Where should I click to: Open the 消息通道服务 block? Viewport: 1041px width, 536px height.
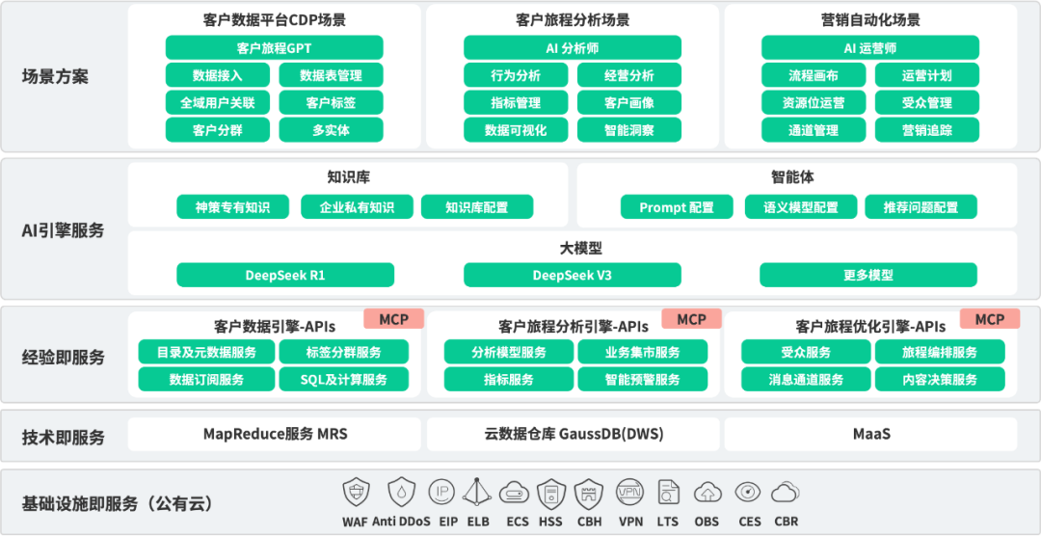pyautogui.click(x=806, y=379)
